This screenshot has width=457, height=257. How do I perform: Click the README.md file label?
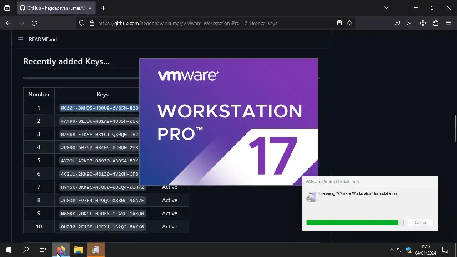(x=43, y=39)
